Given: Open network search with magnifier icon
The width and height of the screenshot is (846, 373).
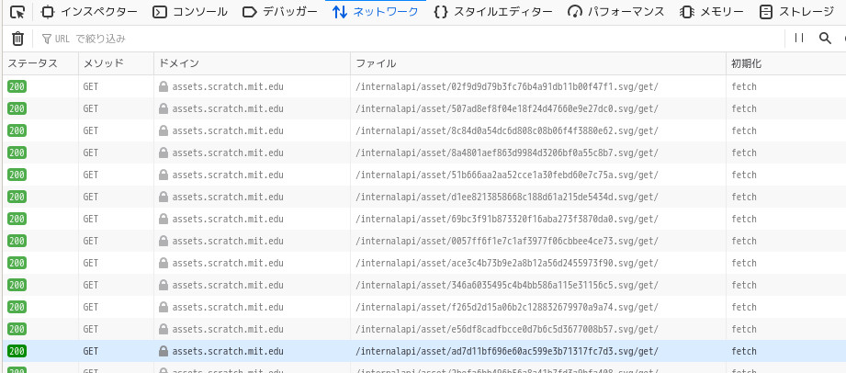Looking at the screenshot, I should click(x=825, y=39).
